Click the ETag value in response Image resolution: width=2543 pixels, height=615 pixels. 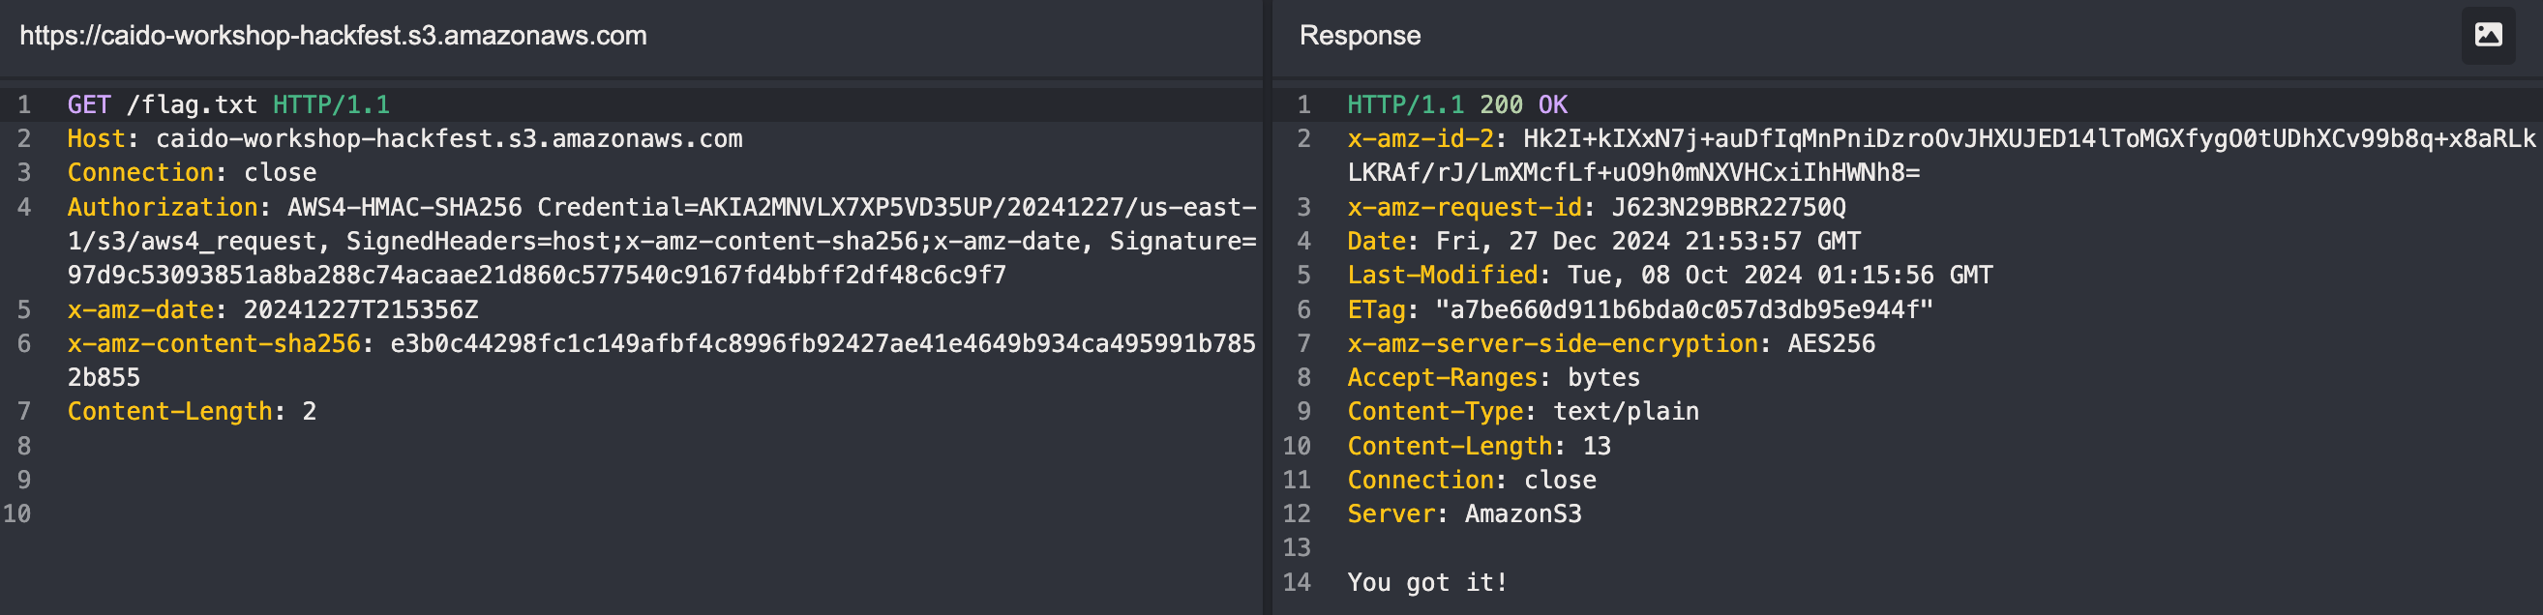click(1684, 310)
